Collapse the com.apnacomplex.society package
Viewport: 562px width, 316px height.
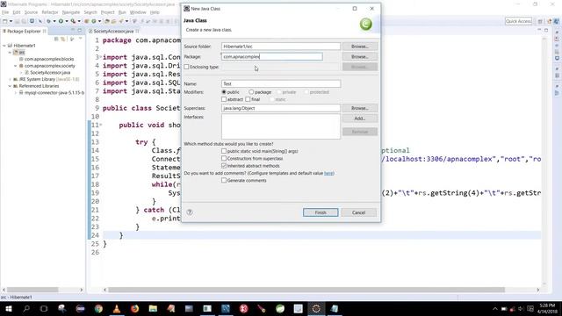[x=16, y=66]
